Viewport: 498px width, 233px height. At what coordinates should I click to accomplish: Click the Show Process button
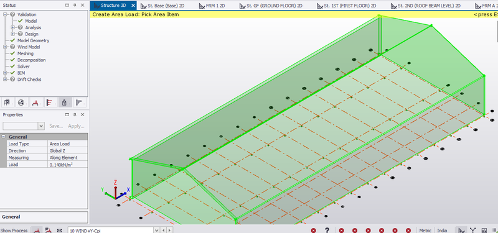pyautogui.click(x=14, y=231)
